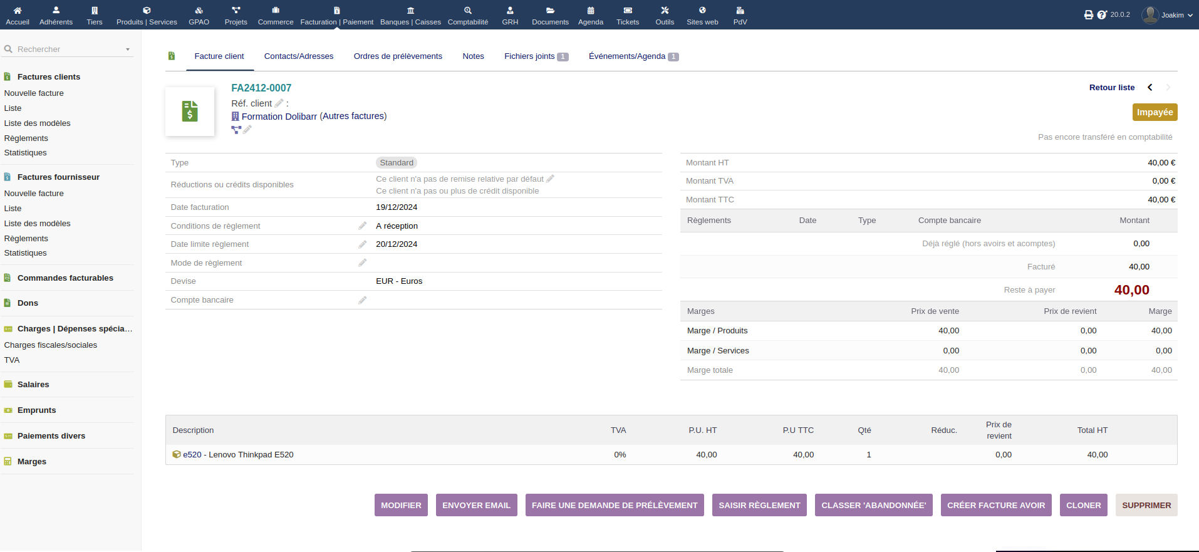
Task: Open Nouvelle facture under Factures clients
Action: pos(34,93)
